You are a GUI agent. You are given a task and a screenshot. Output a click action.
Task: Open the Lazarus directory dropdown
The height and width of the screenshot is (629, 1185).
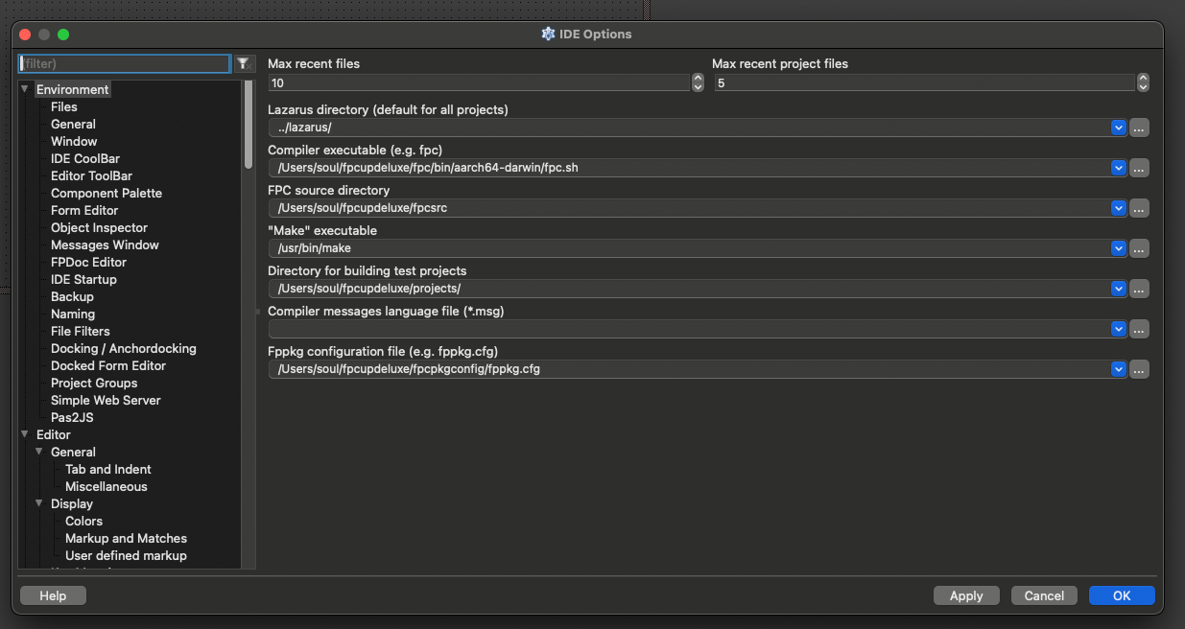pos(1118,128)
